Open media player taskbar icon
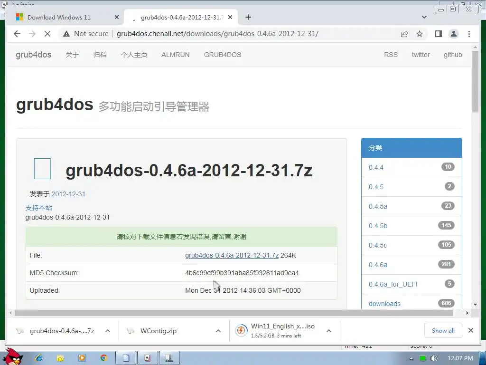The image size is (486, 365). point(82,358)
